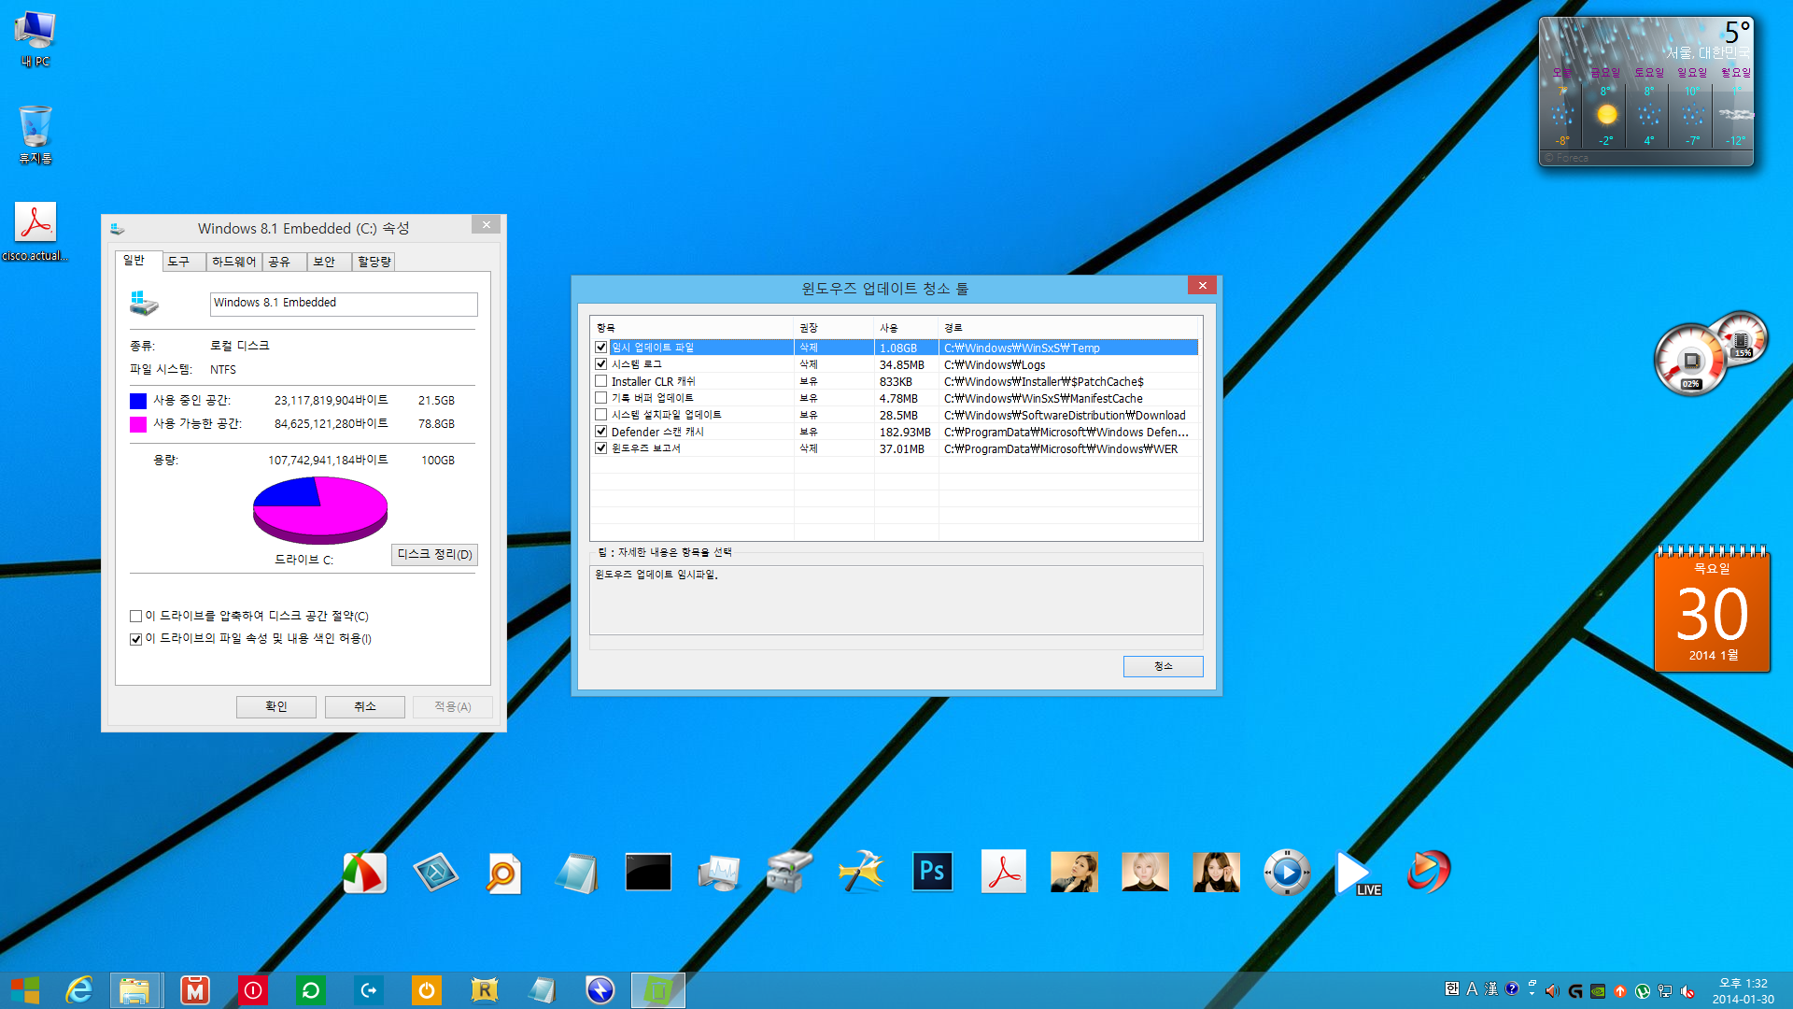Open the hammer tools dock icon
This screenshot has width=1793, height=1009.
click(x=861, y=873)
